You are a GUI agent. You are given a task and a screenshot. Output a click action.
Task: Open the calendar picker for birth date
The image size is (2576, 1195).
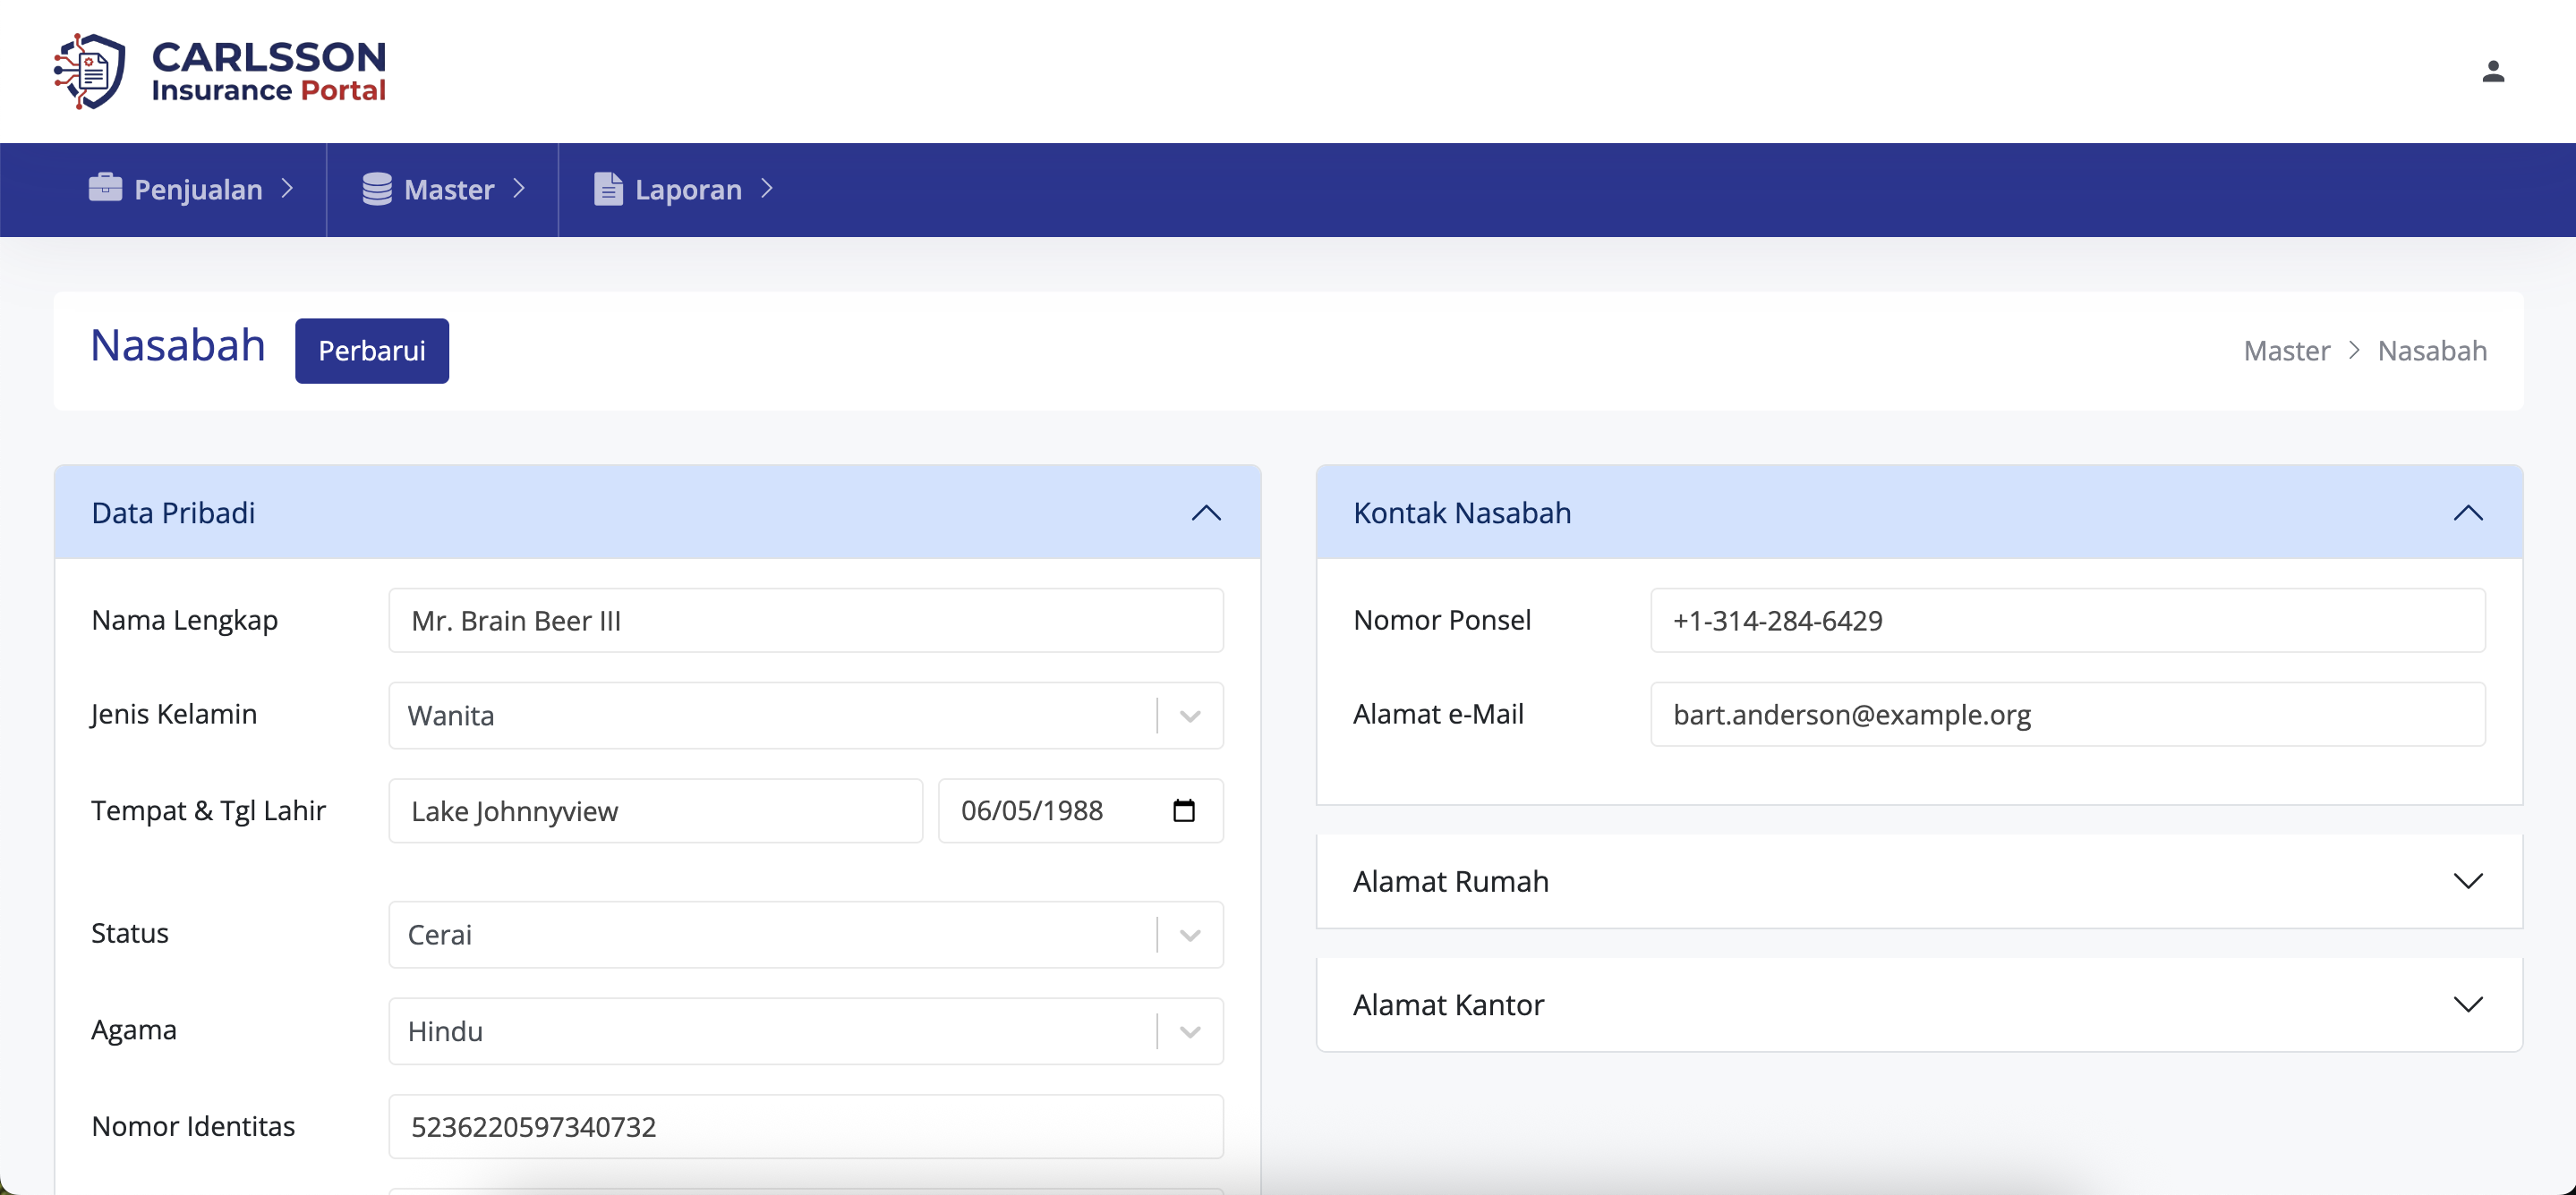[1184, 810]
